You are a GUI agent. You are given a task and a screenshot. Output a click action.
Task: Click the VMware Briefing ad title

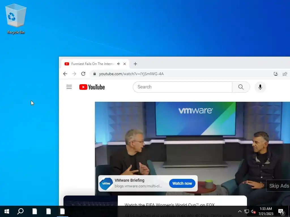coord(129,180)
